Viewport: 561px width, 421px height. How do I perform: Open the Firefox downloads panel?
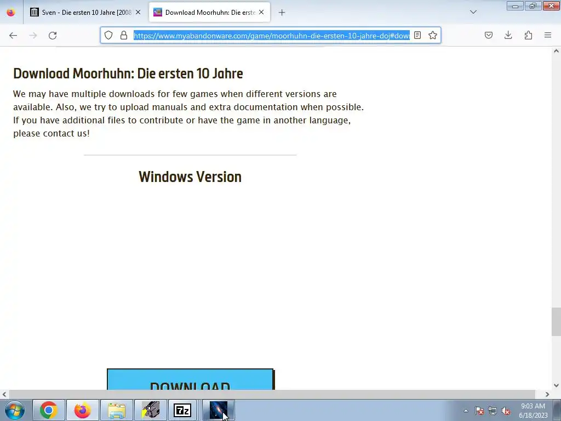(x=508, y=35)
